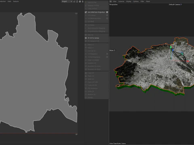Open the viewport Options menu
The height and width of the screenshot is (145, 194).
136,2
